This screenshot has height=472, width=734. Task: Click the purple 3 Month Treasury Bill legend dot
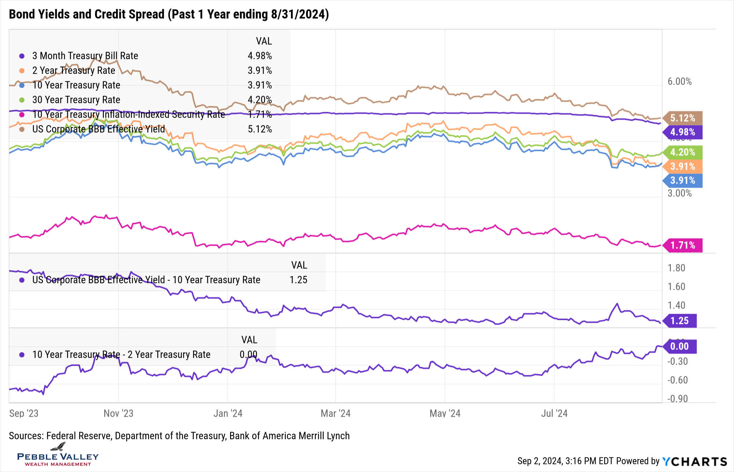pos(22,56)
